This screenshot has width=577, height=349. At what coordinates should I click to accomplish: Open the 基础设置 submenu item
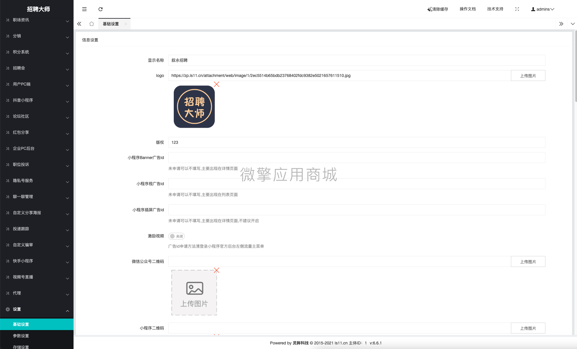click(37, 324)
